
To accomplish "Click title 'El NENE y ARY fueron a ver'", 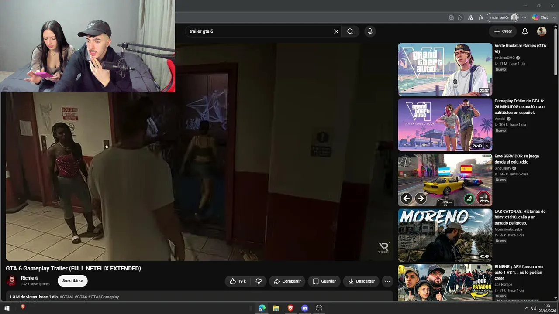I will coord(519,272).
